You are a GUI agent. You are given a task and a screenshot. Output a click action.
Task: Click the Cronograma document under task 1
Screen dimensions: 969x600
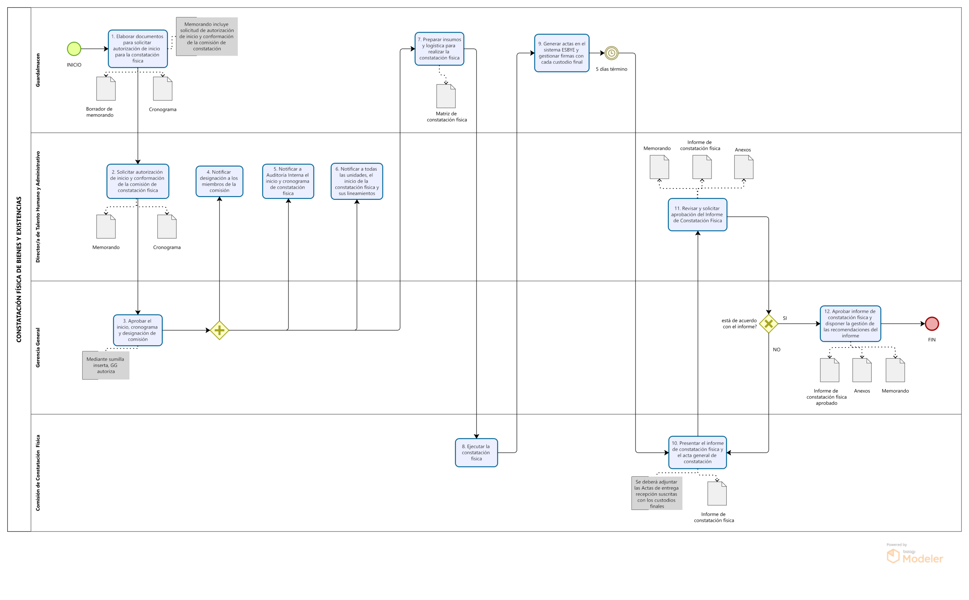pos(162,89)
